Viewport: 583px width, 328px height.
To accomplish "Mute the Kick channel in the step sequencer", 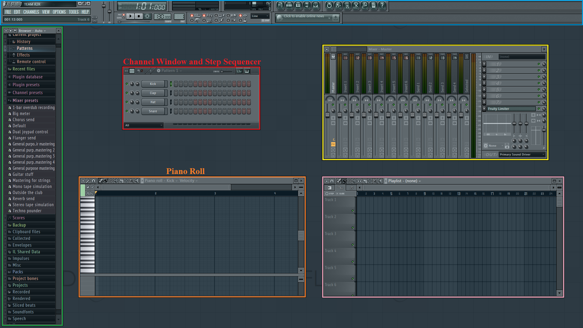I will tap(127, 84).
